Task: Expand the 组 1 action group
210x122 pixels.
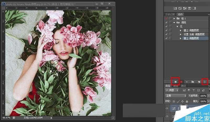Action: 174,19
